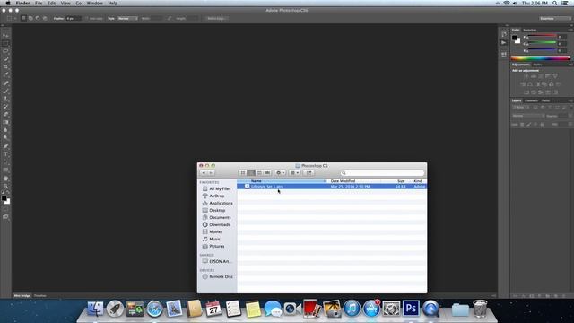Select the Horizontal Type tool
574x323 pixels.
click(5, 154)
